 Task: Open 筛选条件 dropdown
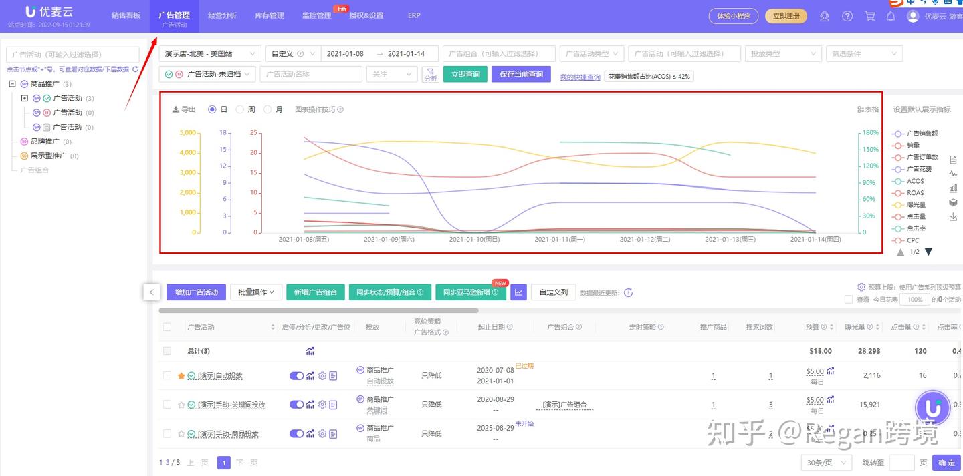pos(864,53)
